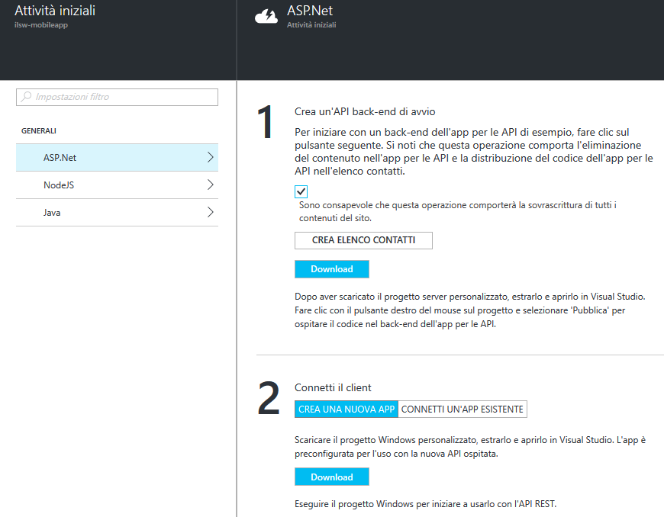The image size is (664, 517).
Task: Expand the NodeJS row chevron
Action: (x=211, y=185)
